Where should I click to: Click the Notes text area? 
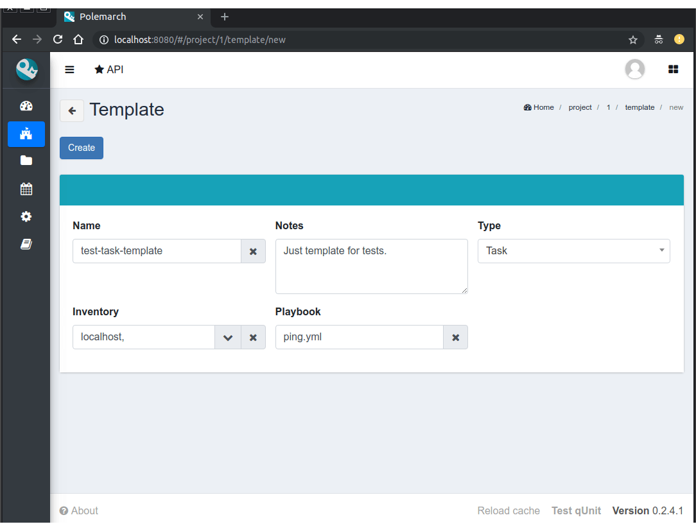pyautogui.click(x=371, y=266)
